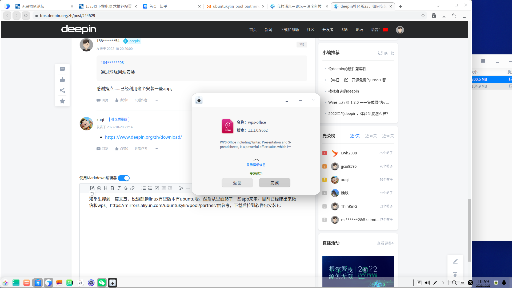Expand the browser tab list chevron
The height and width of the screenshot is (288, 512).
pos(438,6)
